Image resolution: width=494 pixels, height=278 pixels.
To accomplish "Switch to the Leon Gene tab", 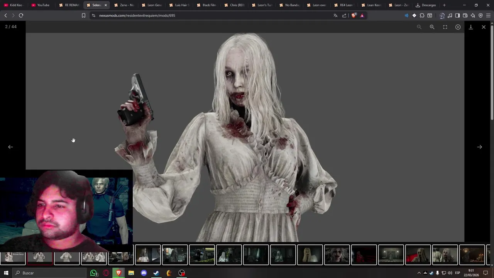I will tap(151, 5).
